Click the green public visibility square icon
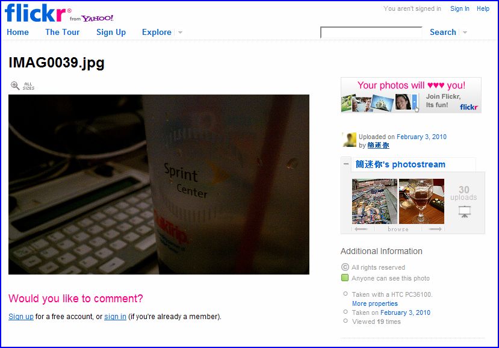Image resolution: width=499 pixels, height=348 pixels. click(345, 278)
